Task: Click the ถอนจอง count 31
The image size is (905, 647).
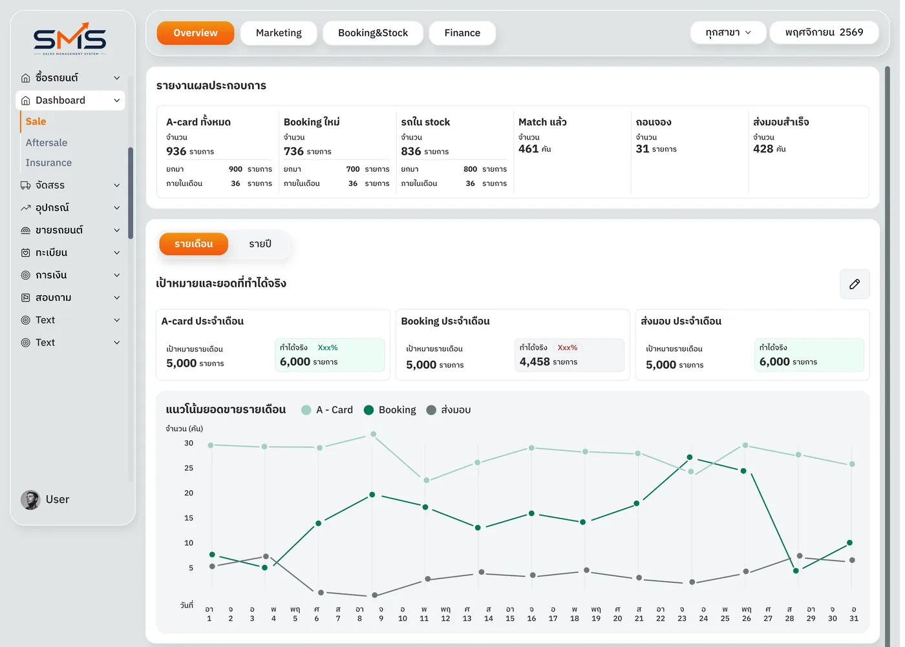Action: point(642,149)
